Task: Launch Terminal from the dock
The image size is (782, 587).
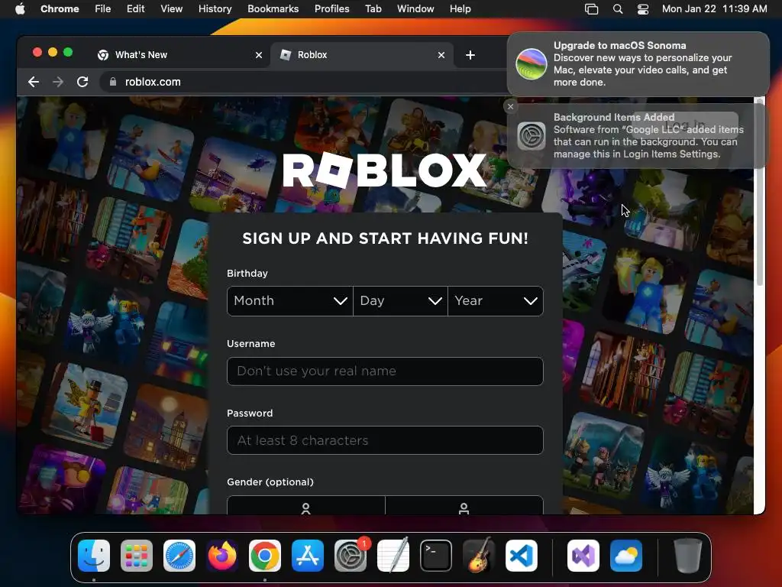Action: point(436,556)
